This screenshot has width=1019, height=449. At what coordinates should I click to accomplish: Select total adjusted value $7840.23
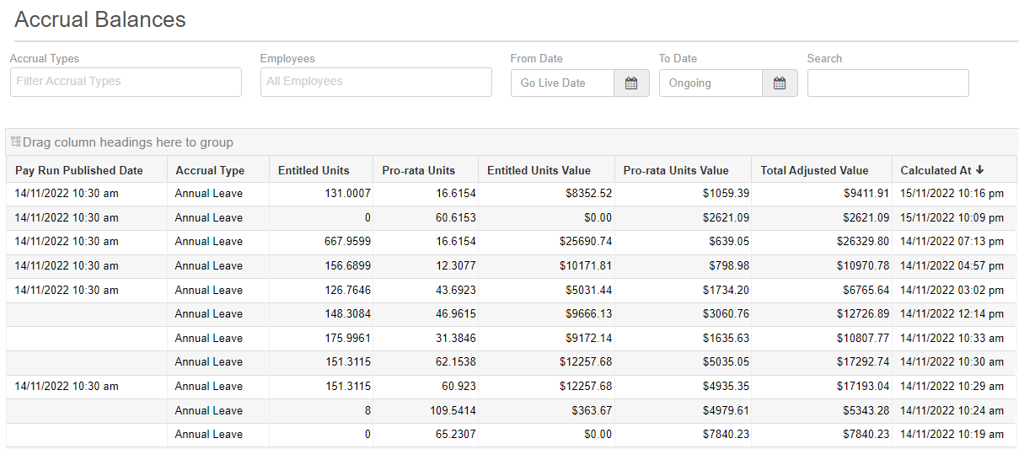pyautogui.click(x=866, y=434)
